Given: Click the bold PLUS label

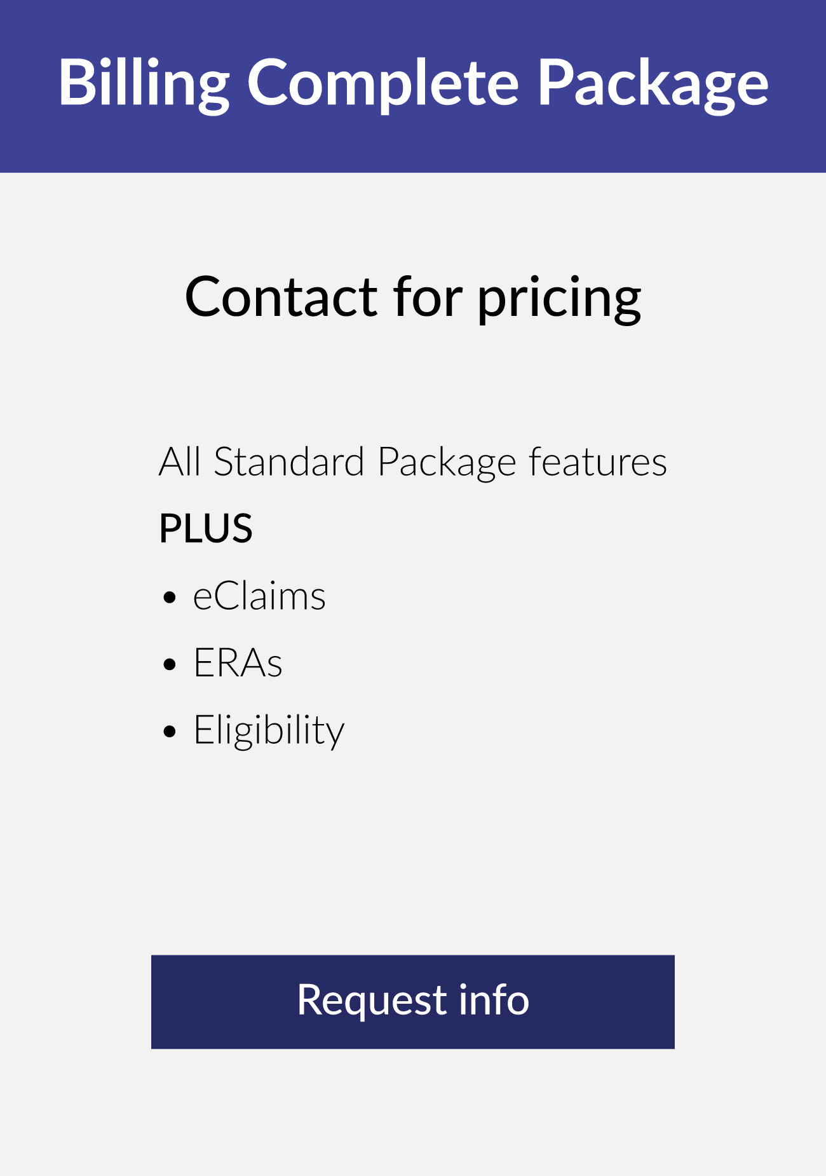Looking at the screenshot, I should click(206, 528).
